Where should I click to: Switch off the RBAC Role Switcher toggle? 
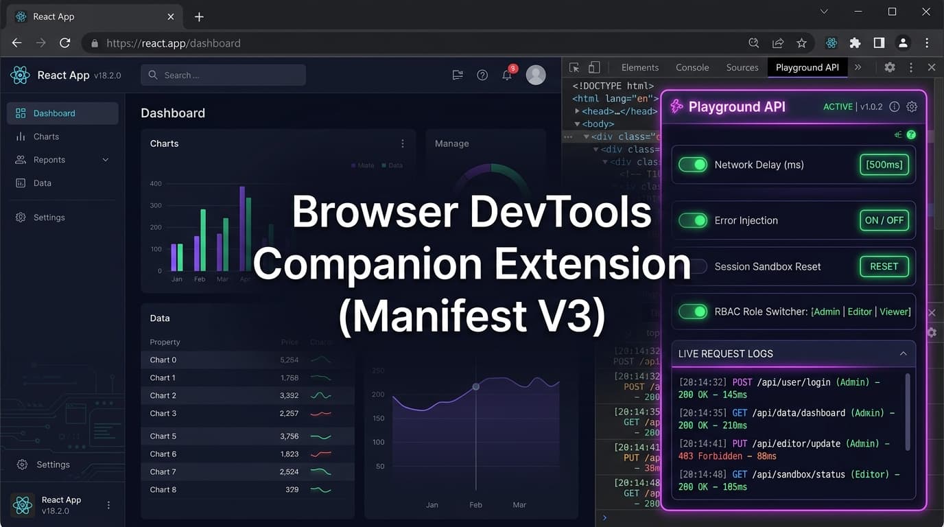[x=693, y=312]
